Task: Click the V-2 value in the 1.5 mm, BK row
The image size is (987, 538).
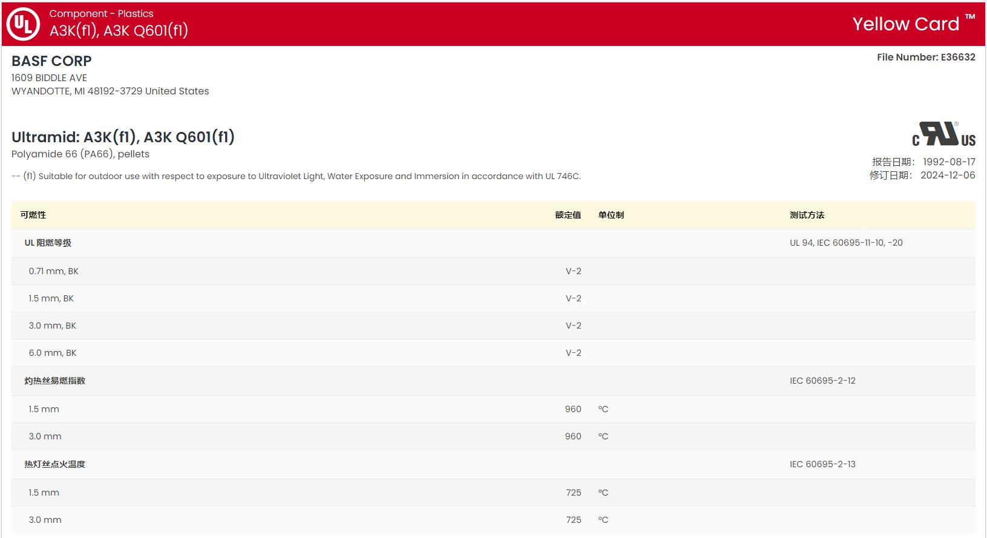Action: (574, 298)
